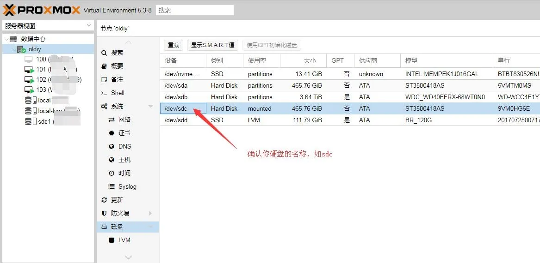This screenshot has width=540, height=263.
Task: Select the 磁盘 disks menu item
Action: click(x=128, y=227)
